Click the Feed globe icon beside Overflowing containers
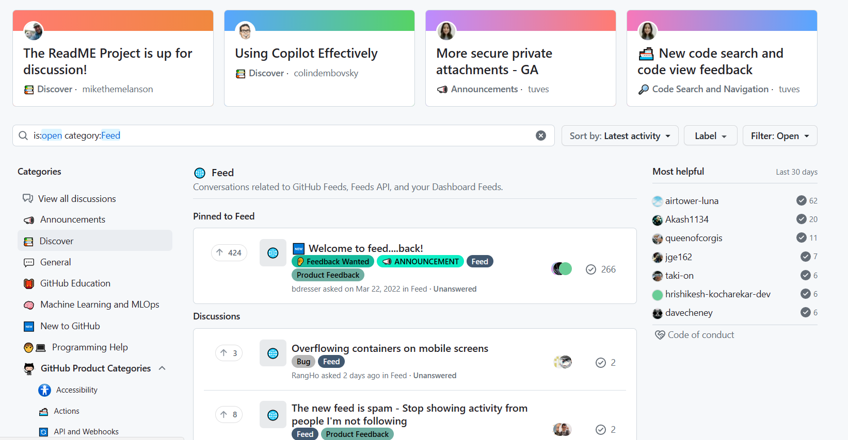This screenshot has height=440, width=848. point(273,353)
